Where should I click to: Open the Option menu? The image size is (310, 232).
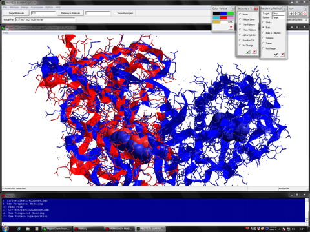tap(49, 8)
